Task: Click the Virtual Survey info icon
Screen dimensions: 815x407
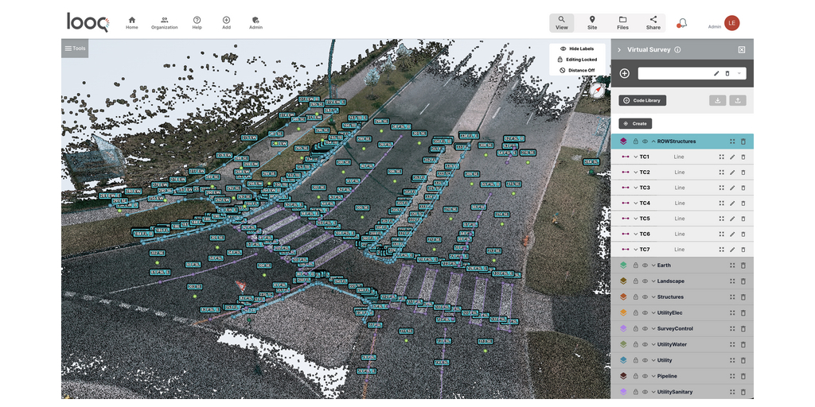Action: point(677,49)
